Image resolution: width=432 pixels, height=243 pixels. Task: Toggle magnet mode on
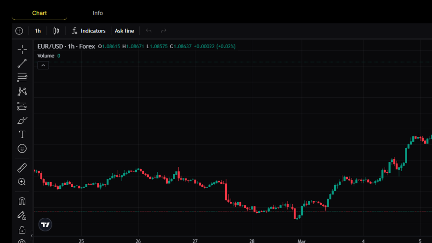(22, 201)
